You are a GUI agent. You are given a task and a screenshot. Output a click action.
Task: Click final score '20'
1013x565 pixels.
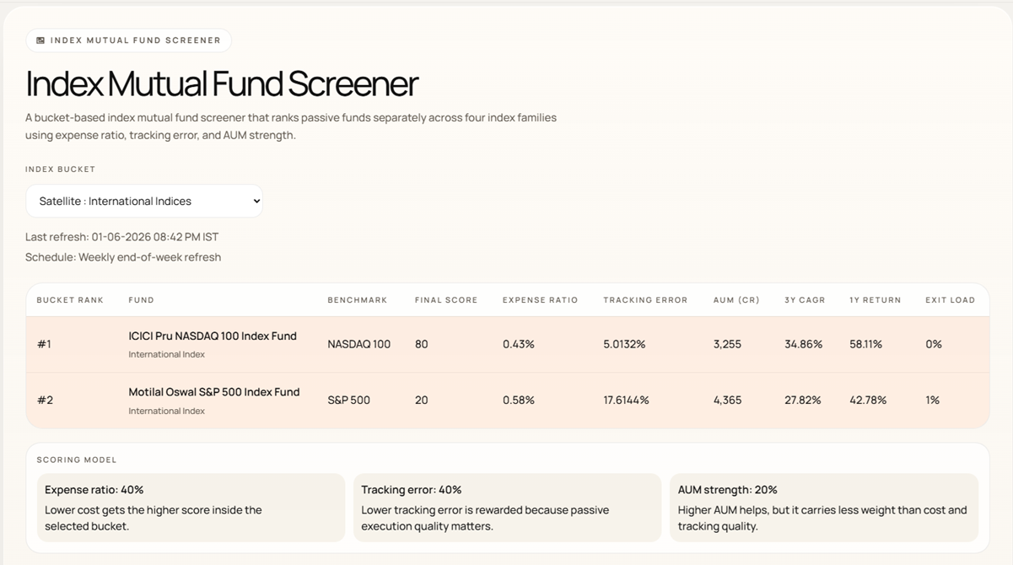click(422, 401)
